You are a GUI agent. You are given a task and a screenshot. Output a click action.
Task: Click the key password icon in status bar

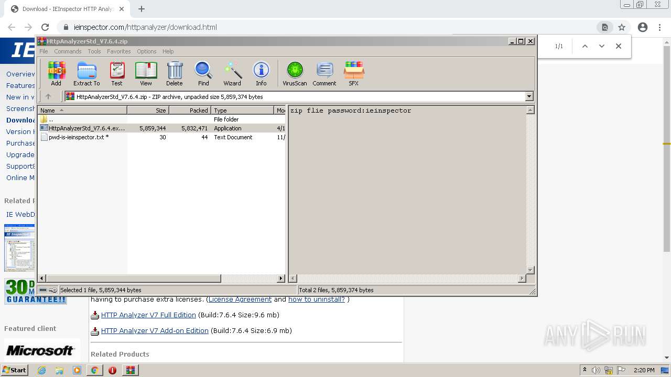coord(53,290)
